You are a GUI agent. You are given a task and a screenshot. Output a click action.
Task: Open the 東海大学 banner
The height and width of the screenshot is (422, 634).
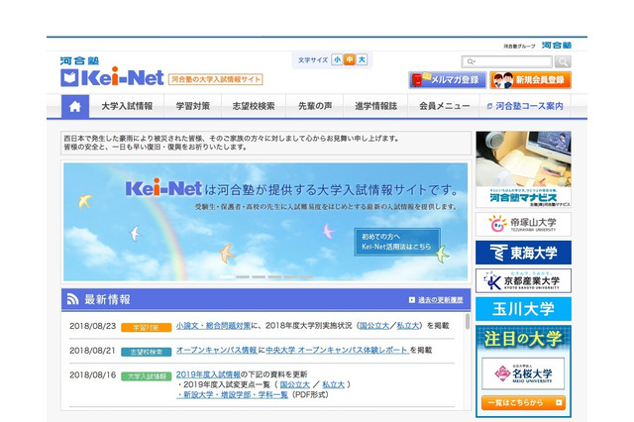point(523,253)
